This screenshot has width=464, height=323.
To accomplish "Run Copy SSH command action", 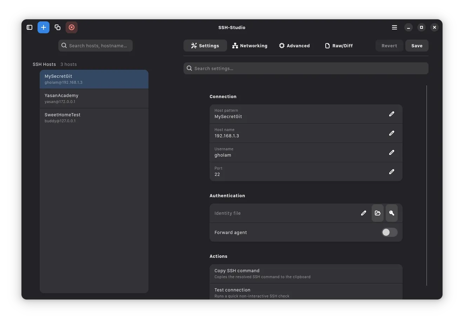I will pos(306,274).
